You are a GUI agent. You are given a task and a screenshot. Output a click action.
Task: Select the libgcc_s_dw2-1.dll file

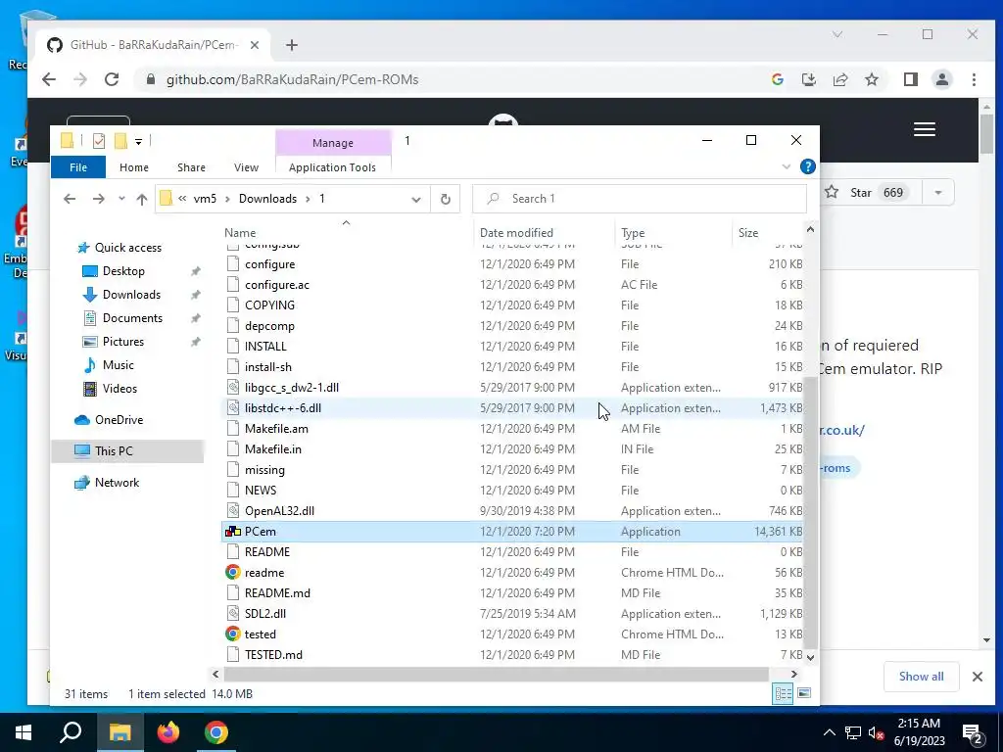point(511,388)
